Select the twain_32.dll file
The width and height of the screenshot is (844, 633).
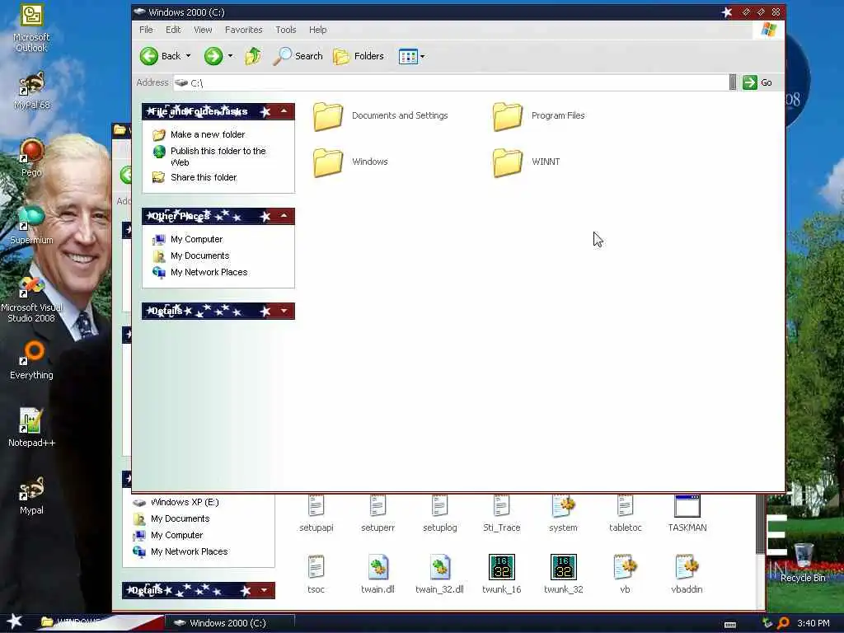(x=440, y=574)
